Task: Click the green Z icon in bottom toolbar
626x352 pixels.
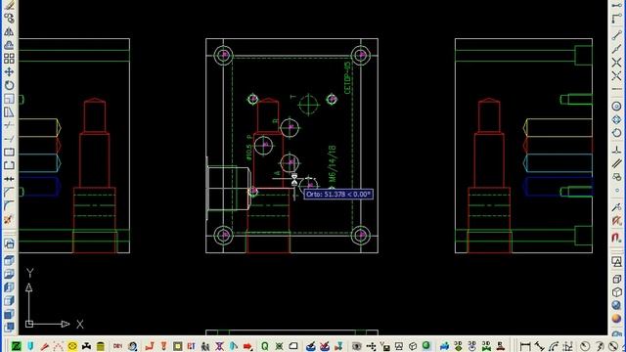Action: coord(17,346)
